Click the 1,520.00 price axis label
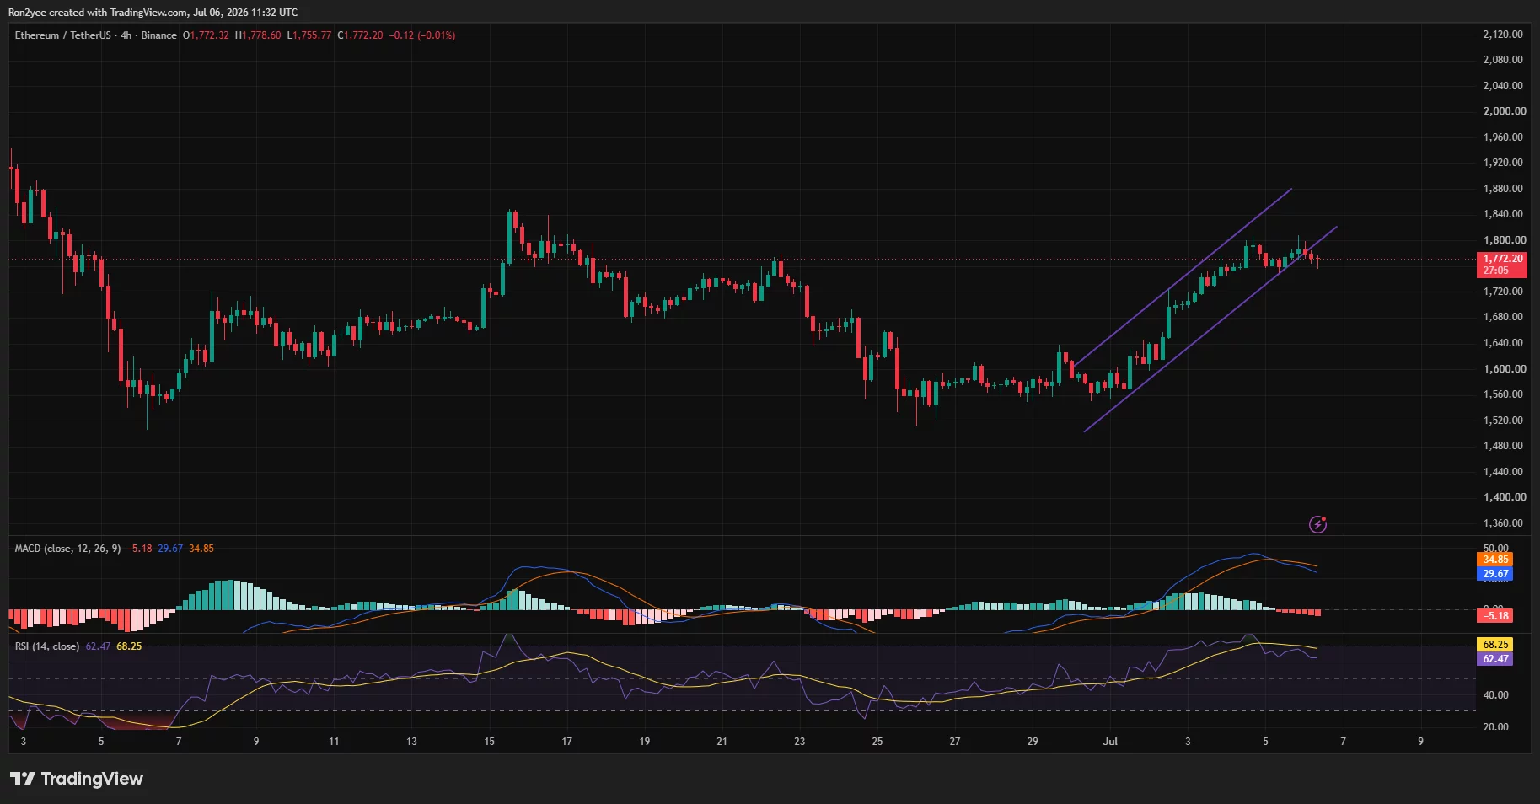 (1503, 421)
